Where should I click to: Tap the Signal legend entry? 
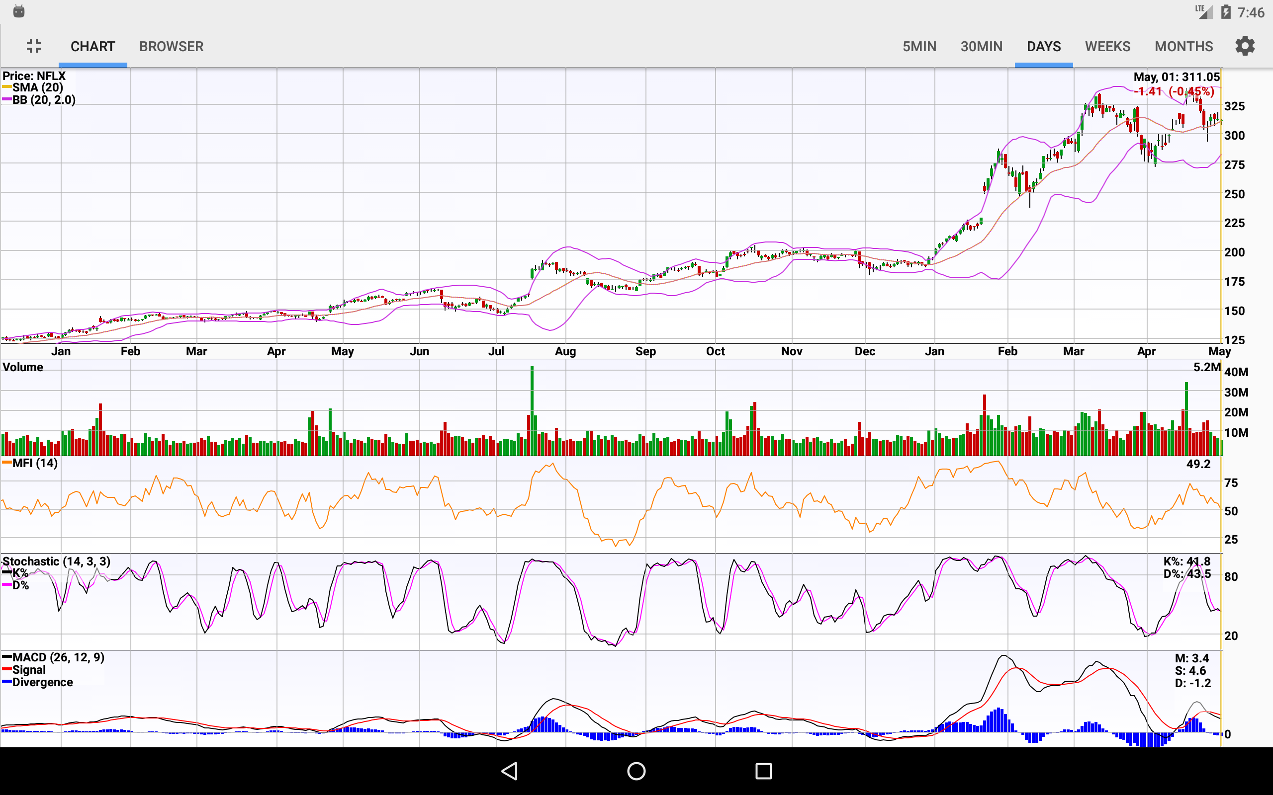pyautogui.click(x=24, y=670)
